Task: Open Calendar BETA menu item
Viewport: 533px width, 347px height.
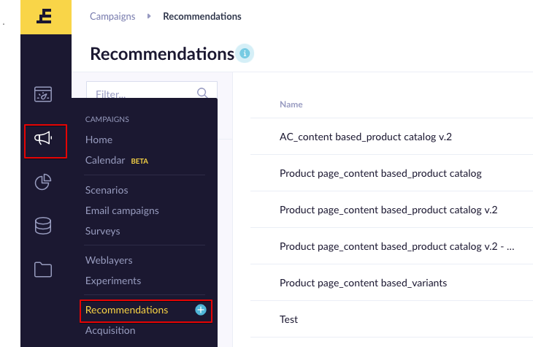Action: (x=117, y=160)
